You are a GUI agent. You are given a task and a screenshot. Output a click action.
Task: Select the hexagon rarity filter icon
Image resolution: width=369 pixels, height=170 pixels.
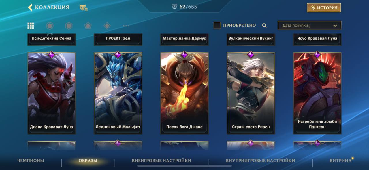69,26
